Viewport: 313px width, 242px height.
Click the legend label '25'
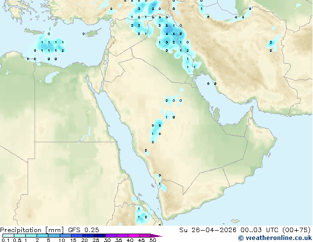click(96, 240)
